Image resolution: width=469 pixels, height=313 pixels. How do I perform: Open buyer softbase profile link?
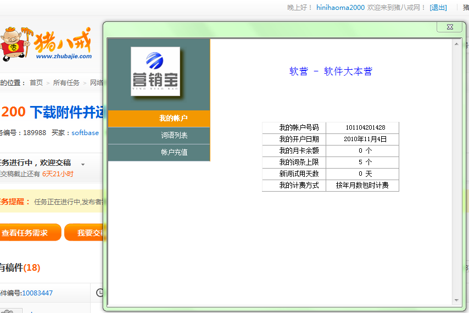85,133
